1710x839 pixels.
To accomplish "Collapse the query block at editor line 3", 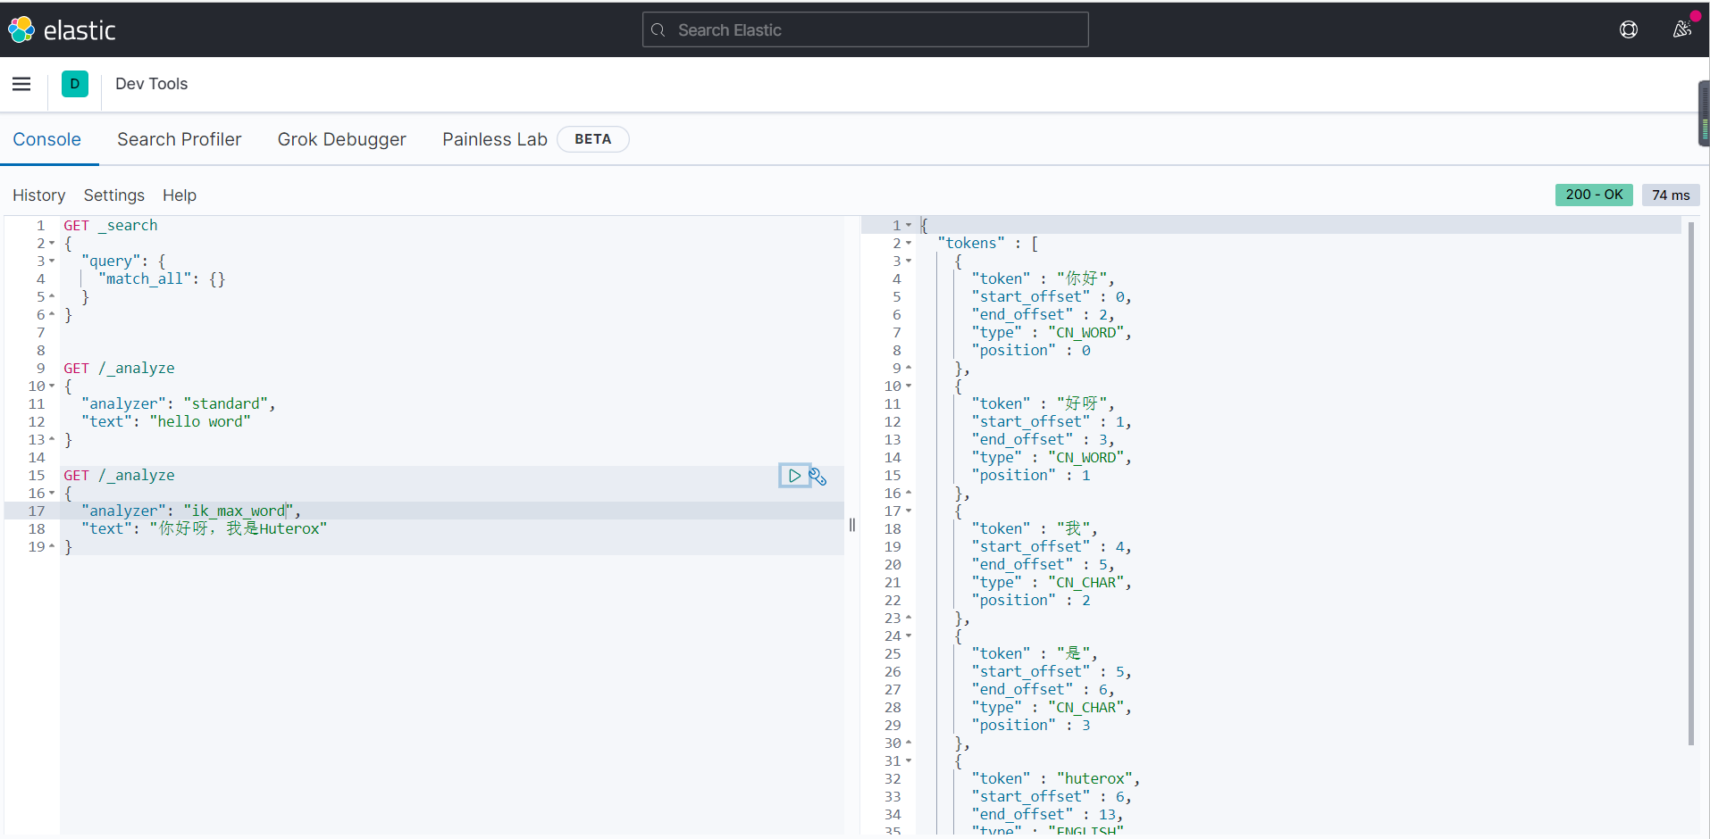I will (52, 262).
